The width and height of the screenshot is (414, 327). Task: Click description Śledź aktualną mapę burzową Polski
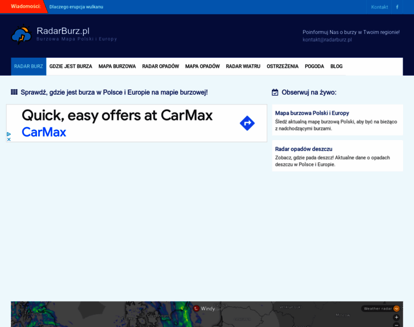336,125
